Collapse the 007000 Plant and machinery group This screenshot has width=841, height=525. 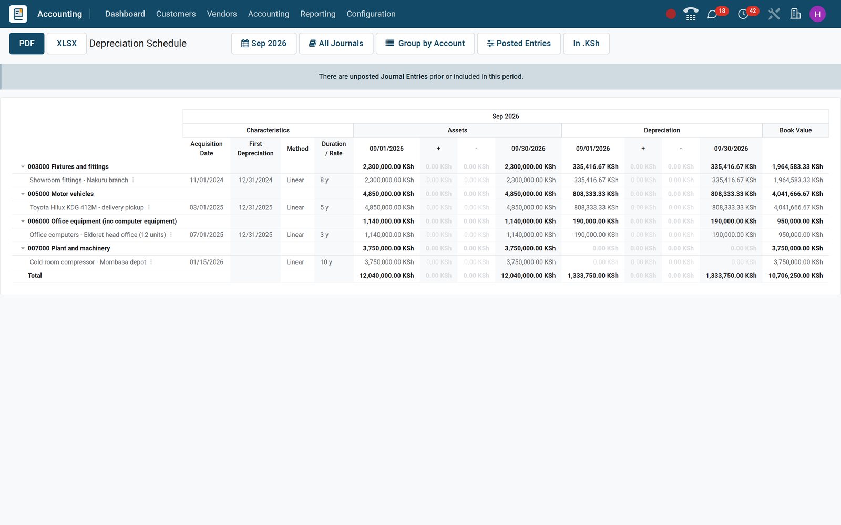[23, 249]
